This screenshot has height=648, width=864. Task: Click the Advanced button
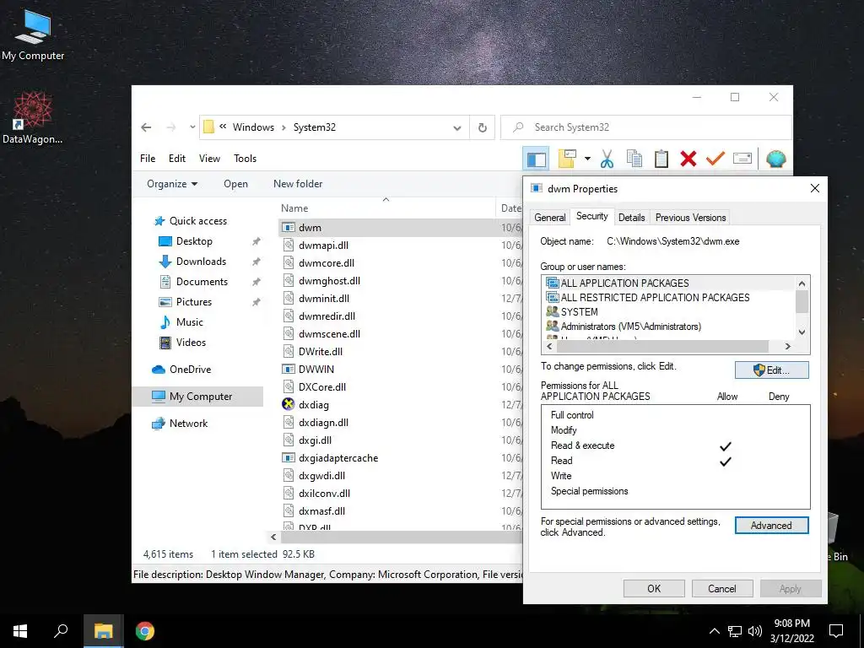[771, 526]
